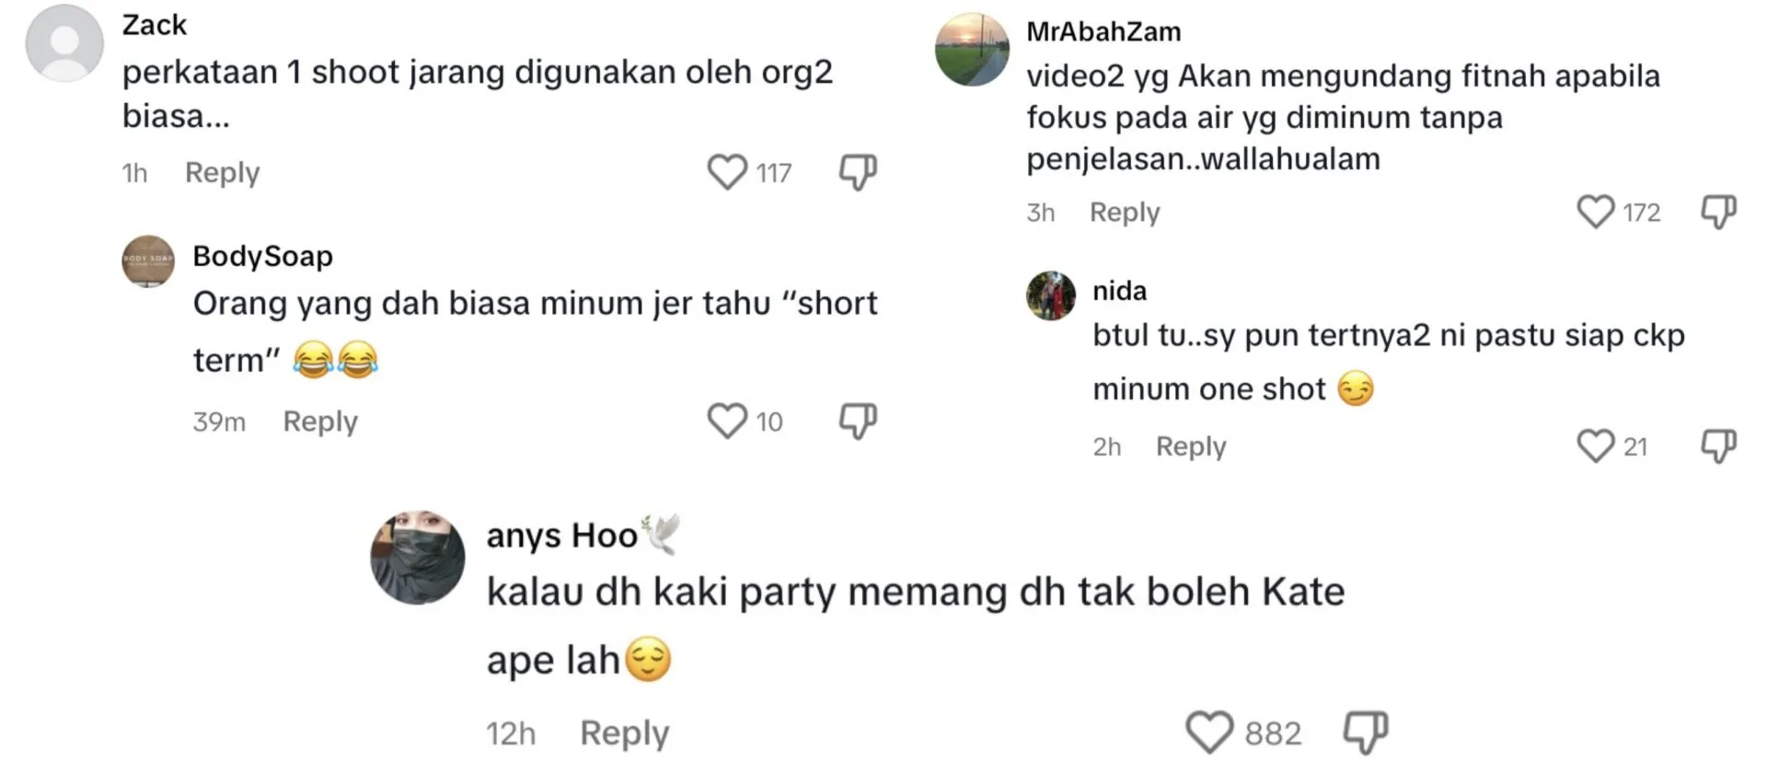
Task: Like Zack's comment with heart icon
Action: tap(727, 172)
